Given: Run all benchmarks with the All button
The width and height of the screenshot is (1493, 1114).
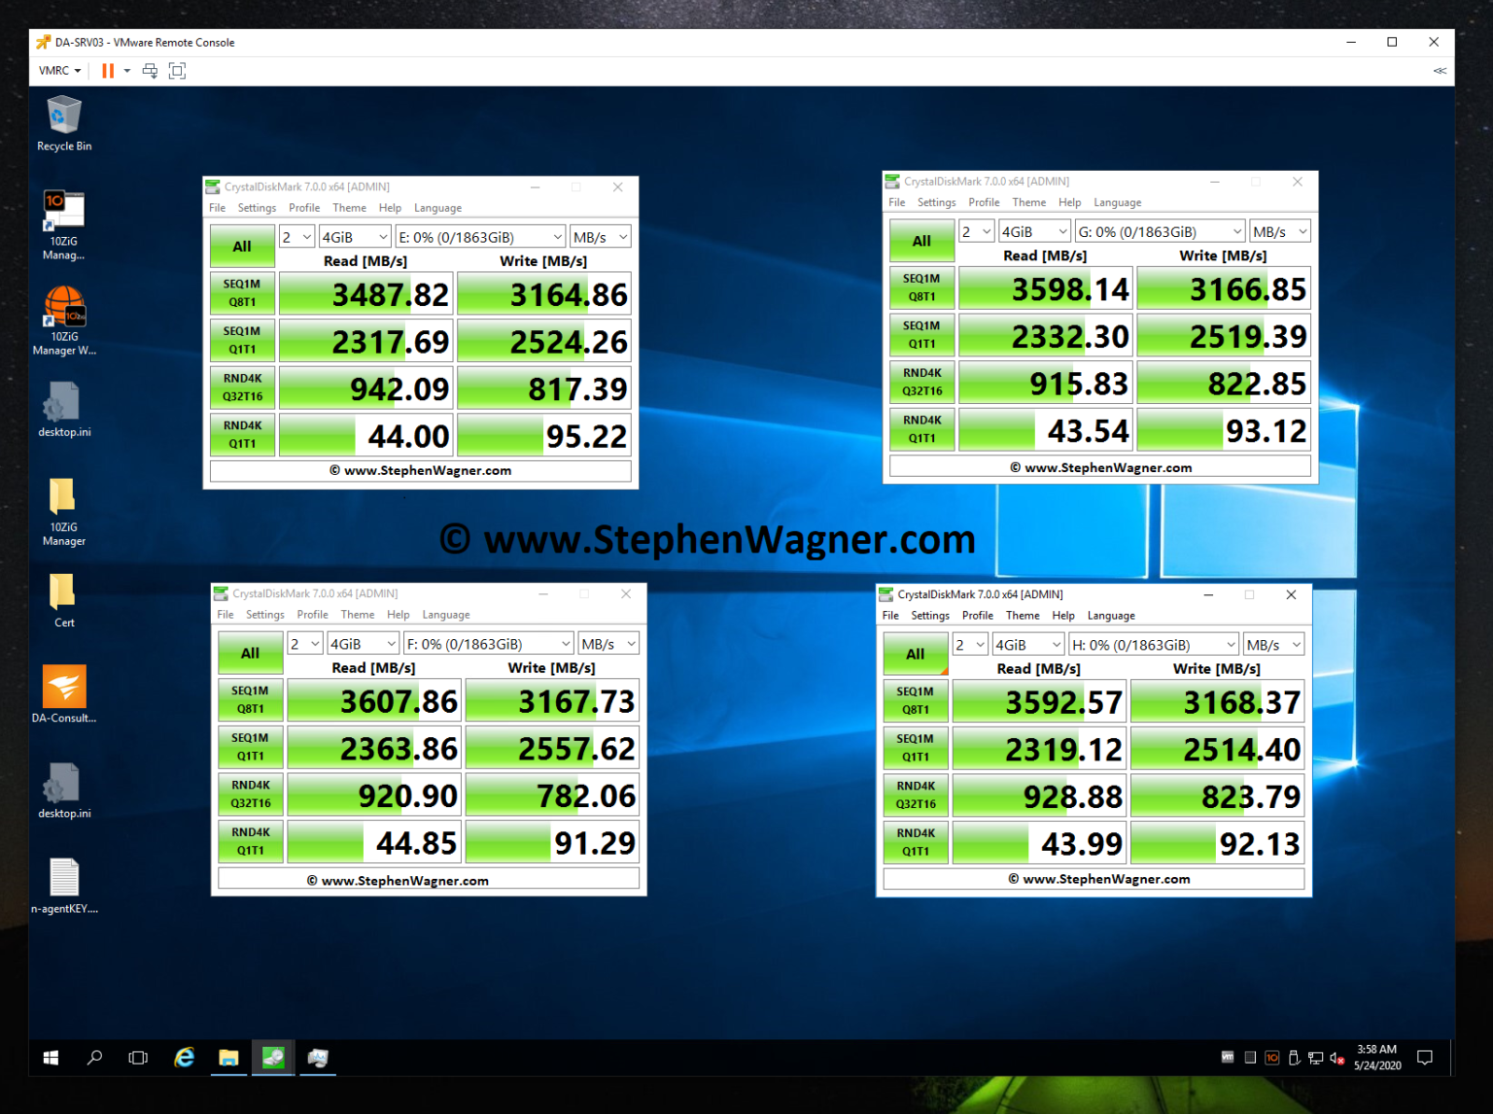Looking at the screenshot, I should 242,246.
